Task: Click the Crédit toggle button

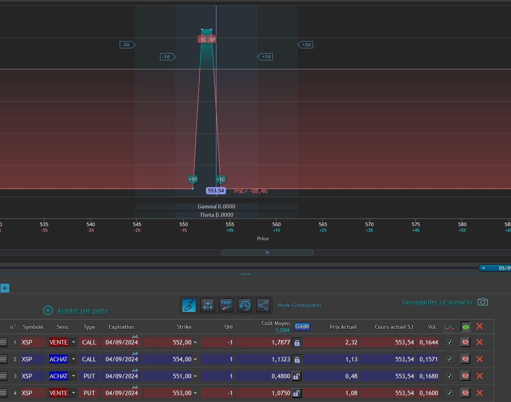Action: coord(302,327)
